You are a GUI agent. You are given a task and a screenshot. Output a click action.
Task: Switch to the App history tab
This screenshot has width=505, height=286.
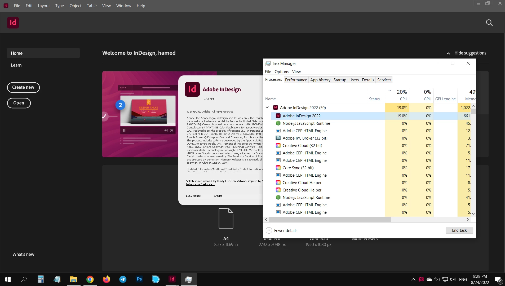[x=320, y=80]
